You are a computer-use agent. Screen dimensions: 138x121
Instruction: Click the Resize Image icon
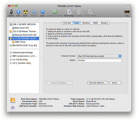pyautogui.click(x=91, y=11)
